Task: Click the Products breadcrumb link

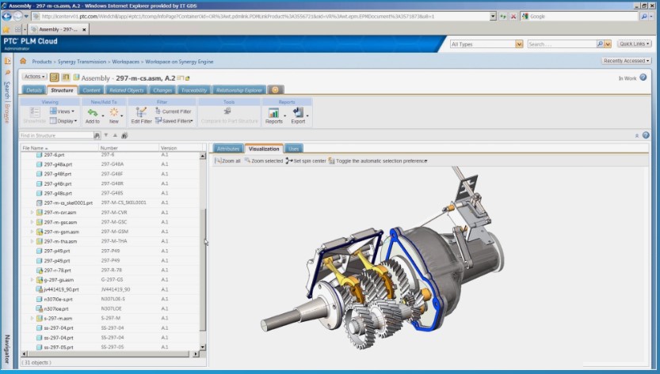Action: (x=42, y=62)
